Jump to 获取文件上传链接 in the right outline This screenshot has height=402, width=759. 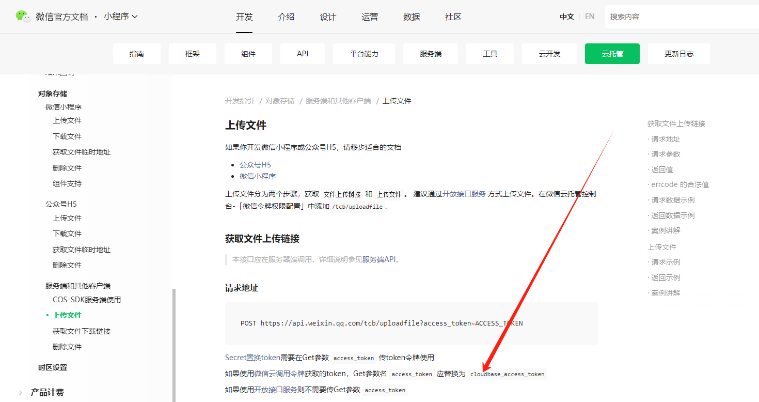click(676, 123)
